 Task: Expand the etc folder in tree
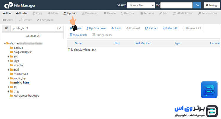tap(9, 56)
